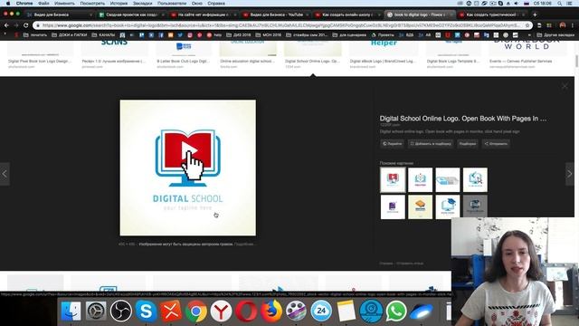Select the purple book logo thumbnail
This screenshot has width=579, height=326.
pos(393,207)
